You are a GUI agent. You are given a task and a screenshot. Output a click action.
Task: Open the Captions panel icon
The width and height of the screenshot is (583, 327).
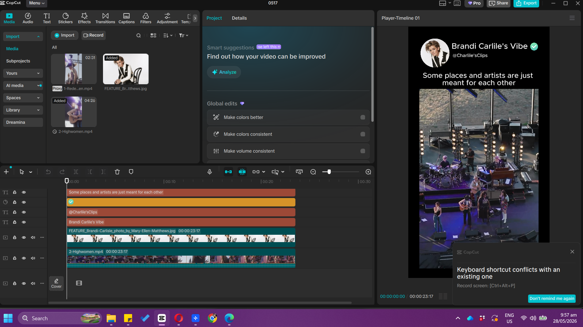coord(127,18)
